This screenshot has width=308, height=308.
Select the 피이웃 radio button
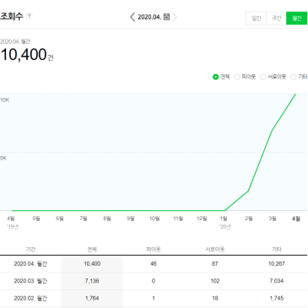click(x=237, y=77)
